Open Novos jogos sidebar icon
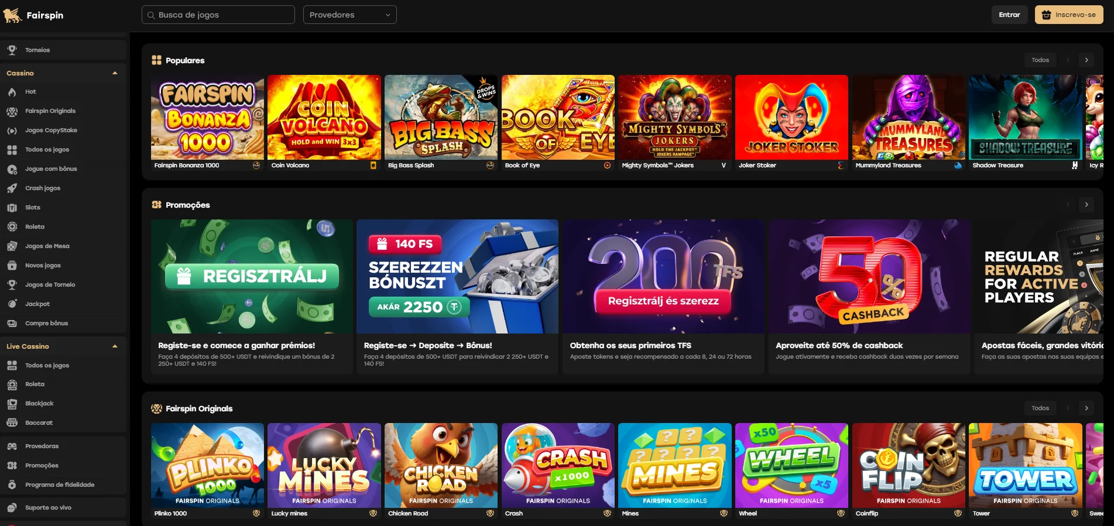Screen dimensions: 1114x526 (x=12, y=266)
